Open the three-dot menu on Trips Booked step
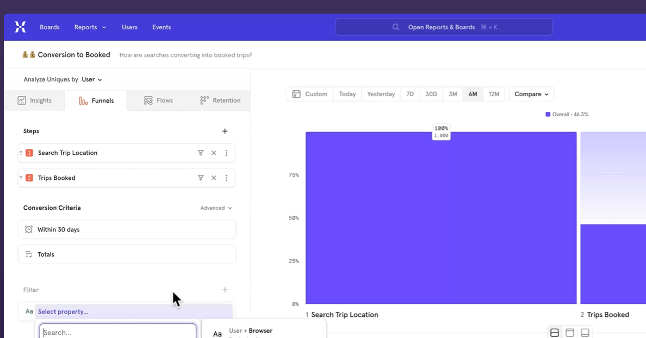Viewport: 646px width, 338px height. click(x=227, y=178)
